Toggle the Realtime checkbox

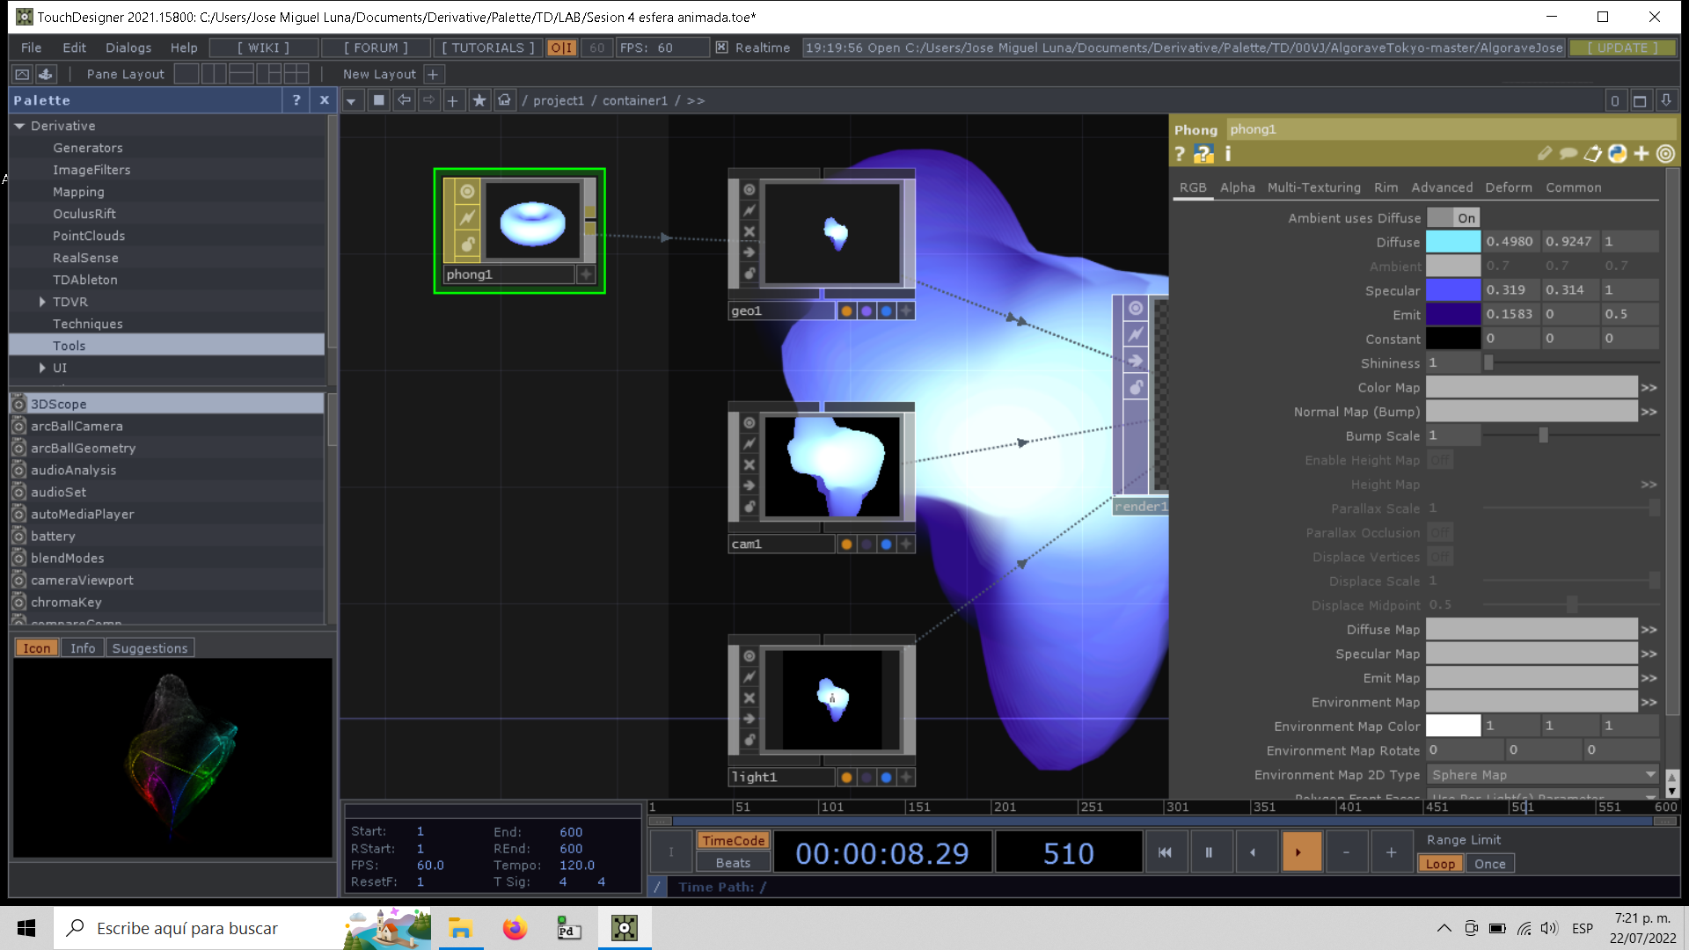point(721,47)
